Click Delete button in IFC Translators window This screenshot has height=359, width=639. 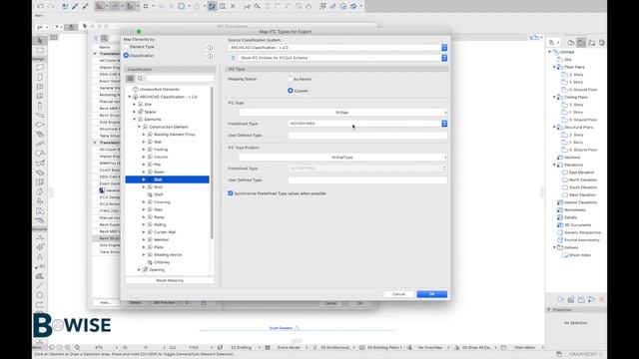tap(135, 303)
